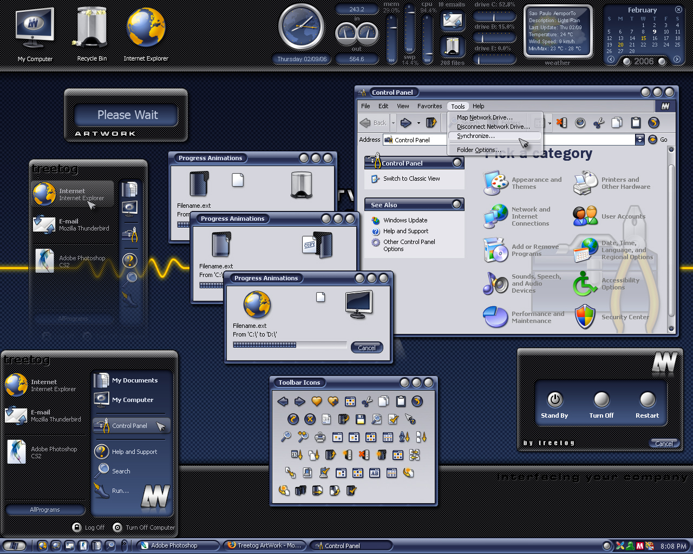This screenshot has height=554, width=693.
Task: Click the printer icon in Toolbar Icons window
Action: tap(320, 437)
